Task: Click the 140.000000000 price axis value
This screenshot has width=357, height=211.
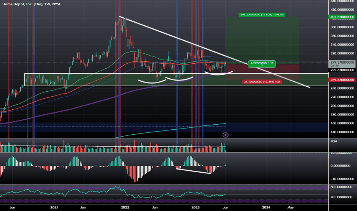Action: [342, 132]
